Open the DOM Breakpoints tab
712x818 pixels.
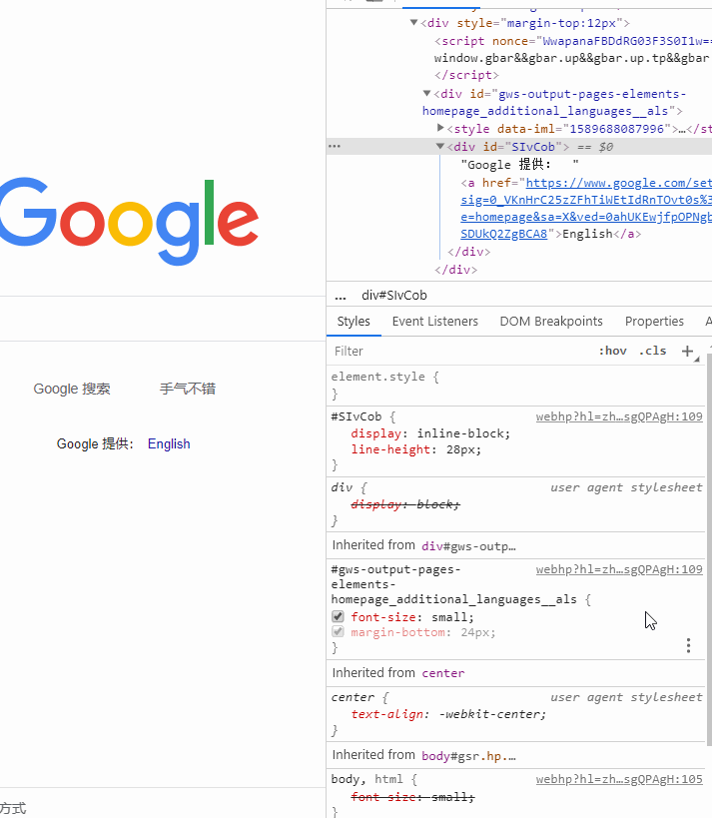tap(551, 322)
